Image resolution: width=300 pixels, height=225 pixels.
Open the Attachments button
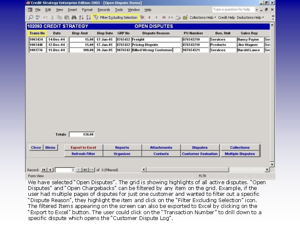coord(161,147)
